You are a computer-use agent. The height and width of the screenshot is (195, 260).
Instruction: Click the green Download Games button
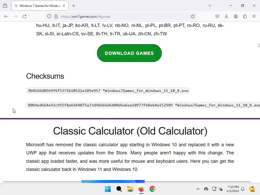pos(129,53)
